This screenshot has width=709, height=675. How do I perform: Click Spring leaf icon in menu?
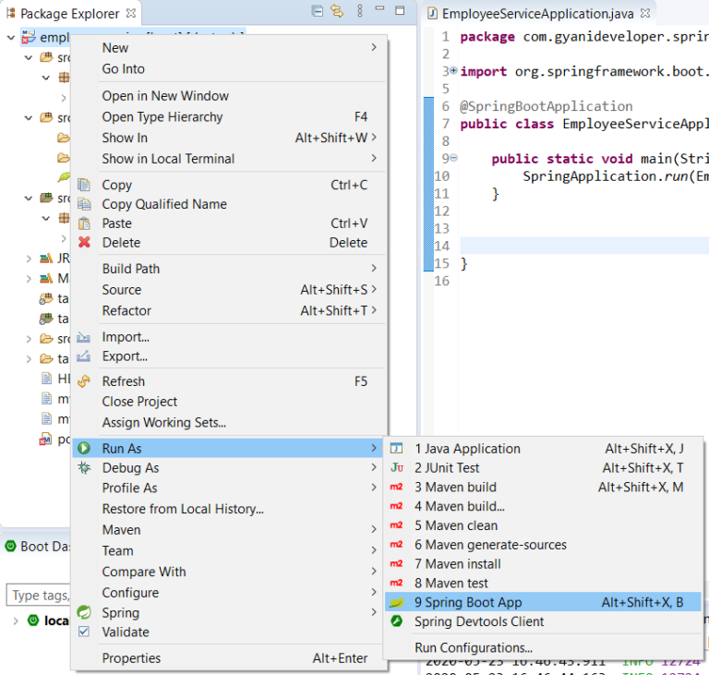[x=84, y=612]
